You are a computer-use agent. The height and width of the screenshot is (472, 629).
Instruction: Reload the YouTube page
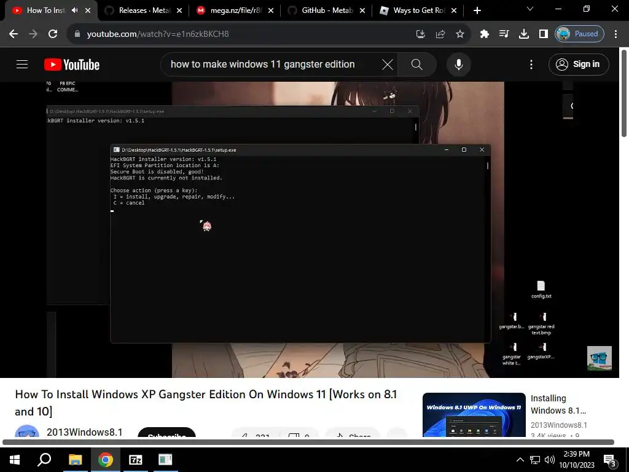point(53,34)
